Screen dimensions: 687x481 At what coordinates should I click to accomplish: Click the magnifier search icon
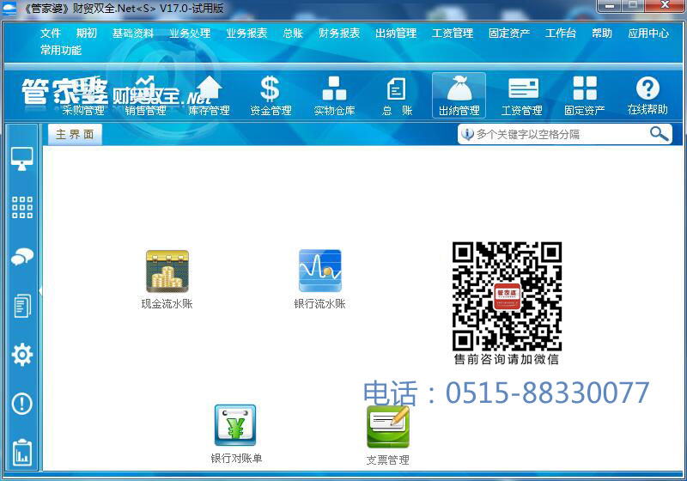pos(659,134)
